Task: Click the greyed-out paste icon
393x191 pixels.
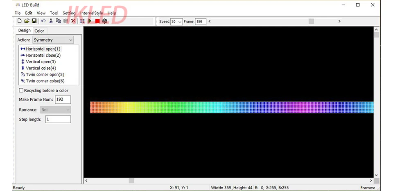Action: tap(66, 21)
